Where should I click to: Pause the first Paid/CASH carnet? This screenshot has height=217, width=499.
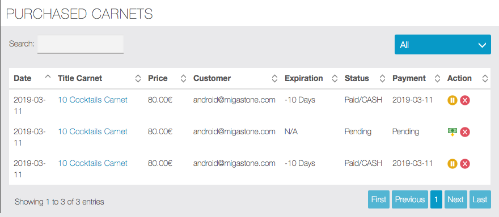pyautogui.click(x=453, y=100)
